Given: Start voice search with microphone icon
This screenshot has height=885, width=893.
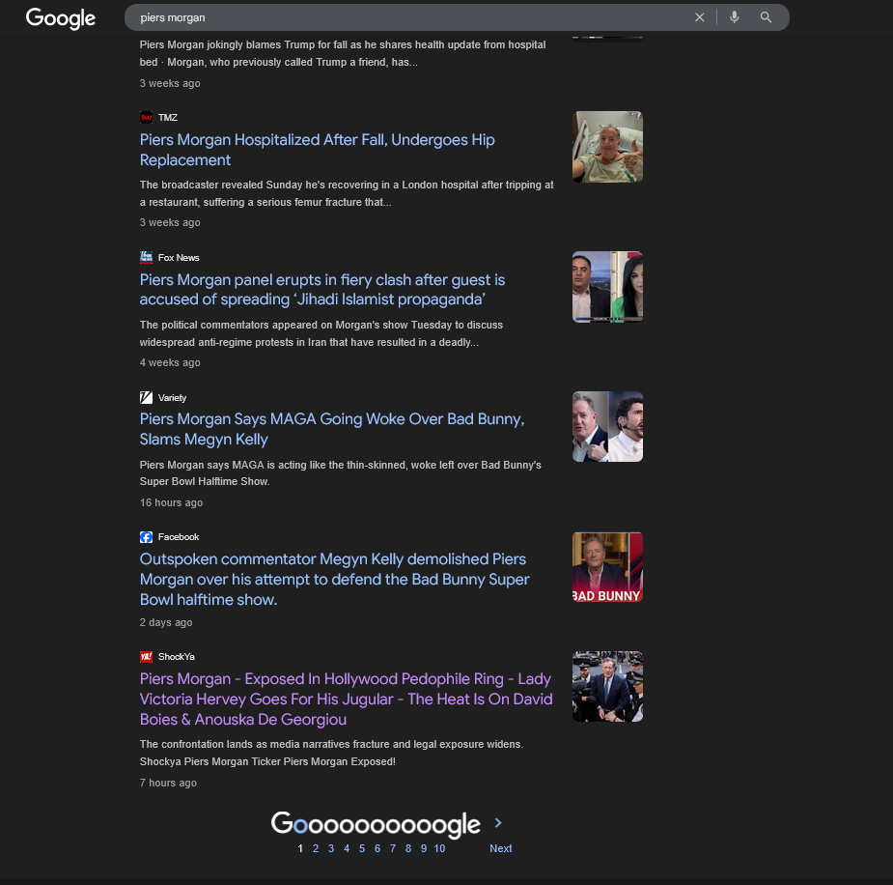Looking at the screenshot, I should [x=735, y=17].
